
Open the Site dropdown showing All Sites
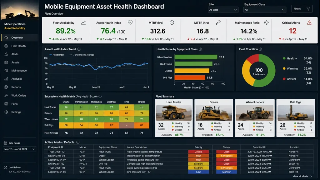(223, 10)
